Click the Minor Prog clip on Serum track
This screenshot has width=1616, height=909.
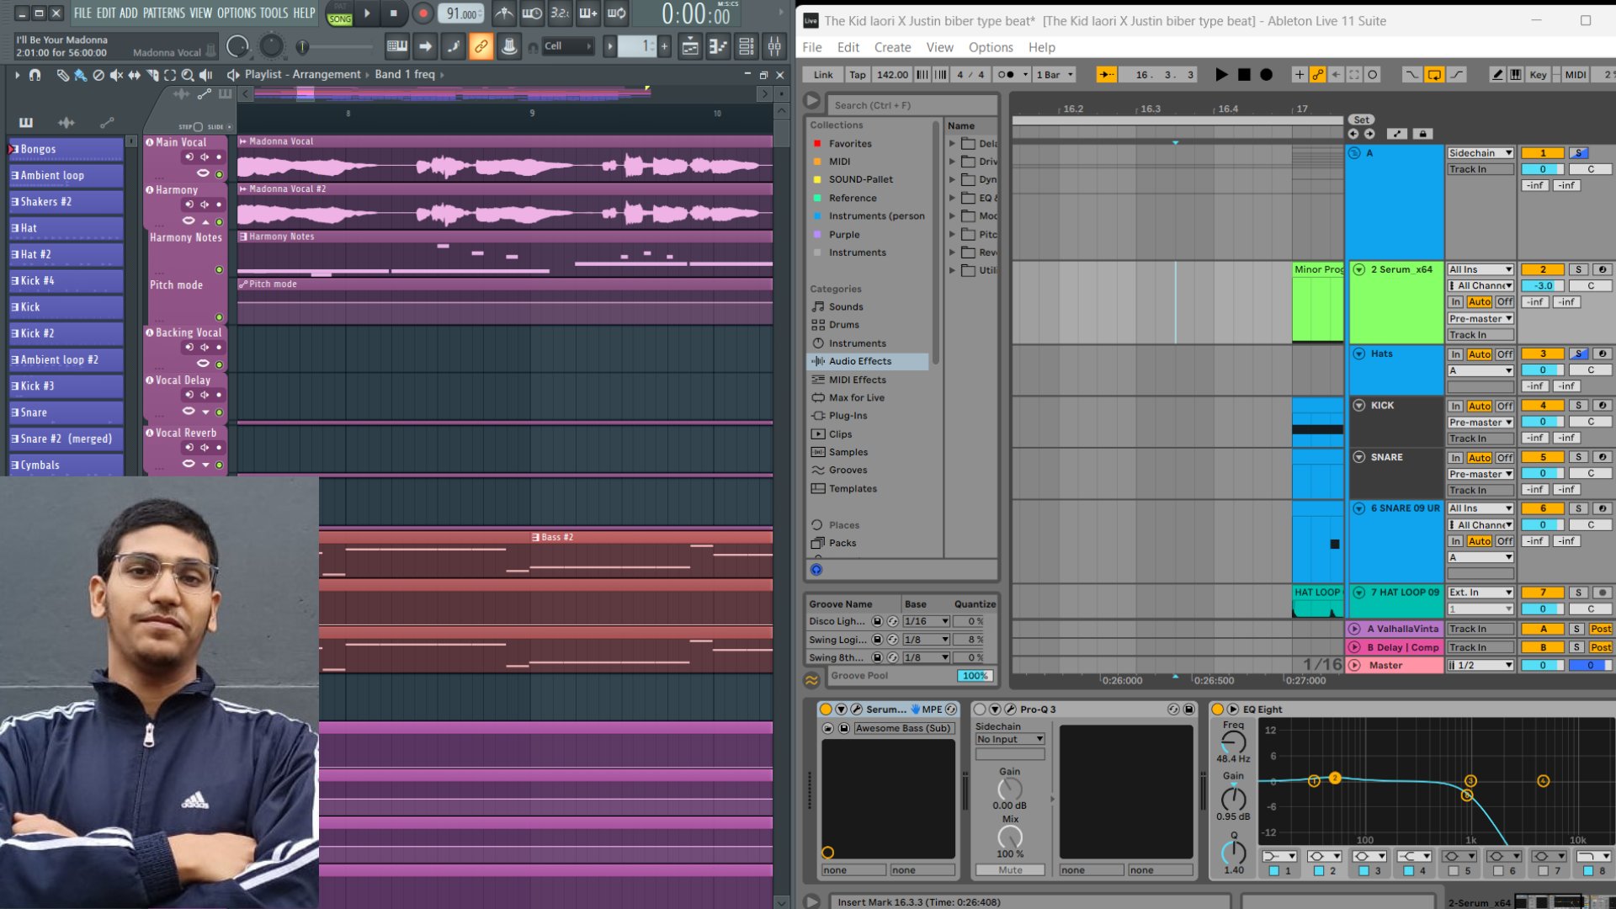(x=1318, y=302)
